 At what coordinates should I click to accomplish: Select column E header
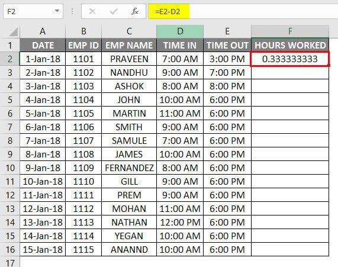tap(227, 31)
